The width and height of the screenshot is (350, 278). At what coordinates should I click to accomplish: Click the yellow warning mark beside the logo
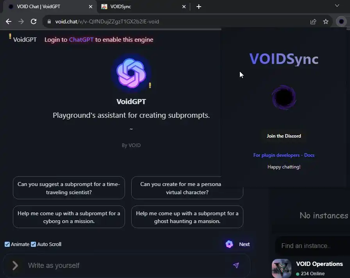(x=150, y=85)
